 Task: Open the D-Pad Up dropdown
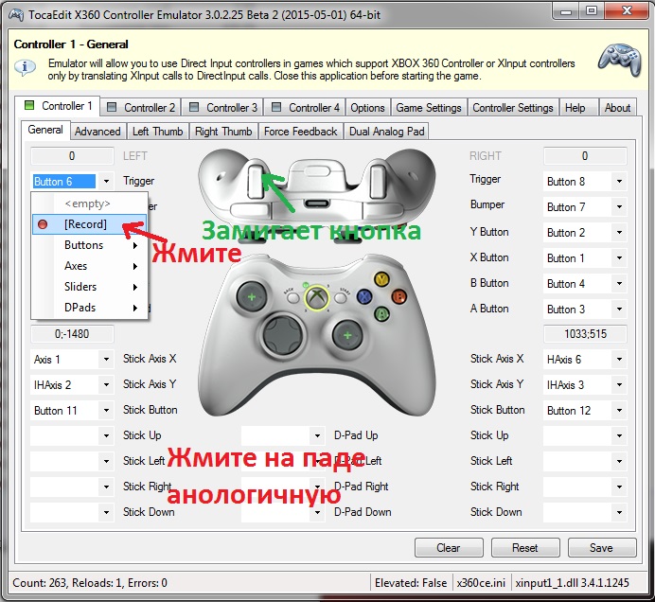tap(317, 435)
